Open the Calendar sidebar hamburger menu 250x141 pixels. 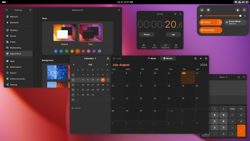pos(108,58)
